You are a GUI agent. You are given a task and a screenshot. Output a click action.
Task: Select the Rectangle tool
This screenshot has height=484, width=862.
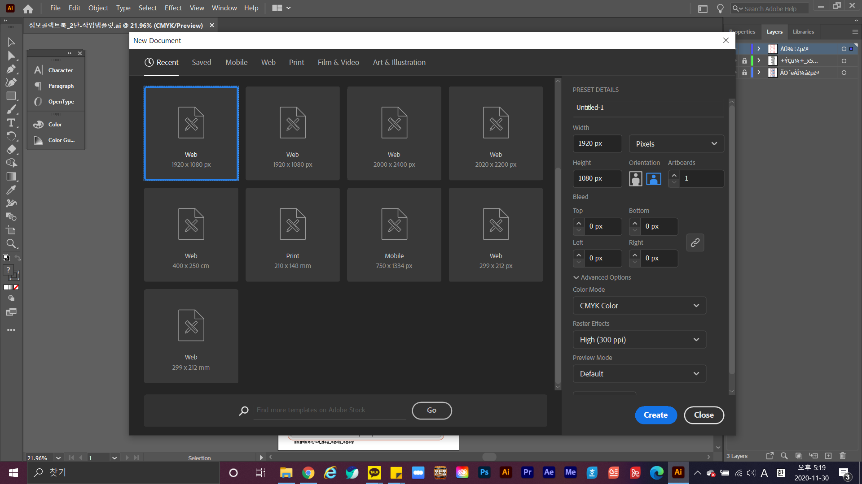[11, 96]
